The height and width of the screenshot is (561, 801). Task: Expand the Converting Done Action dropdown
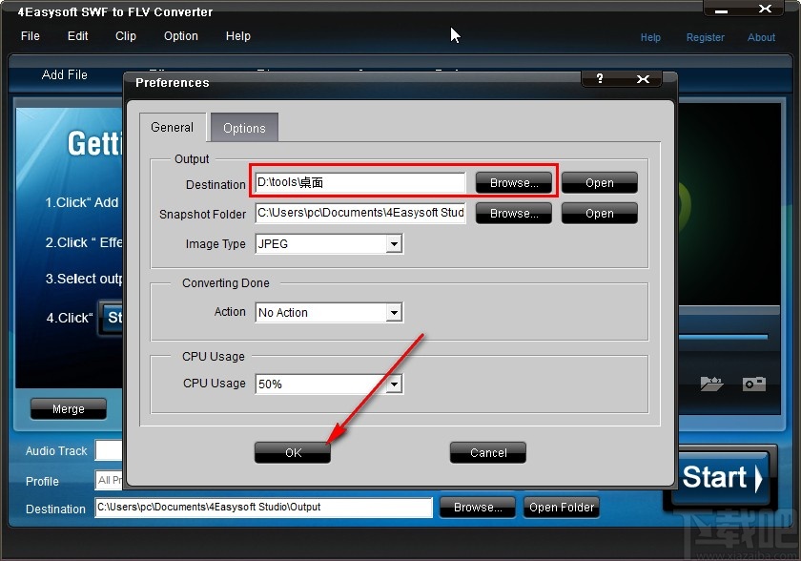(x=394, y=312)
